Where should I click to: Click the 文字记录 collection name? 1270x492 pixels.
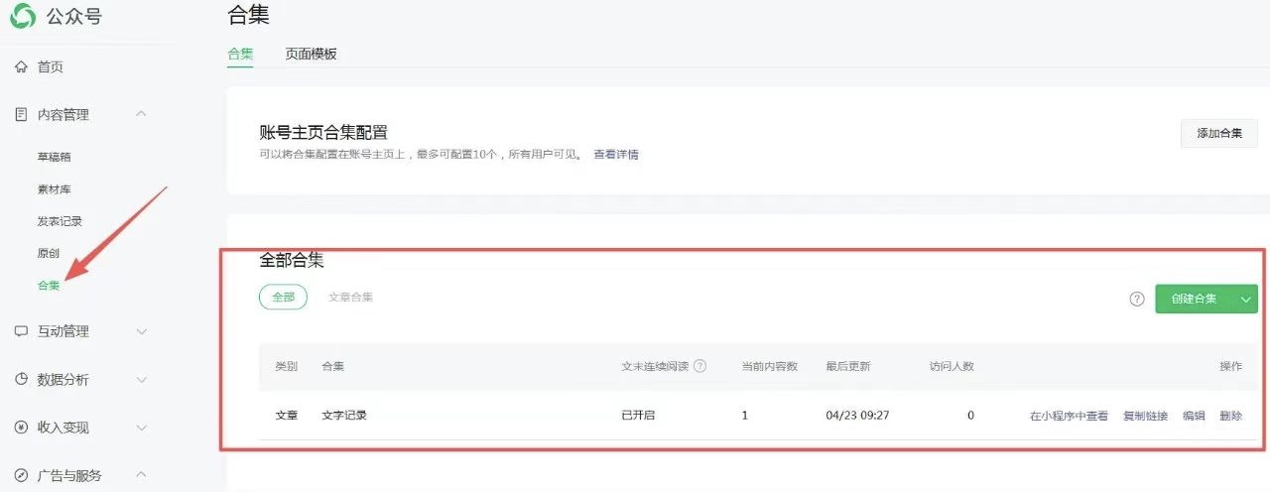click(344, 416)
